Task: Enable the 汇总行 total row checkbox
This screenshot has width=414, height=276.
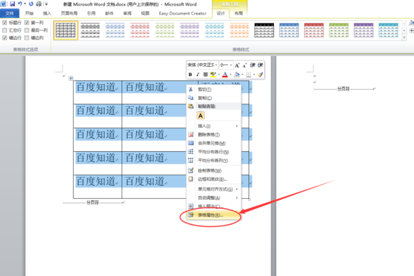Action: [x=5, y=30]
